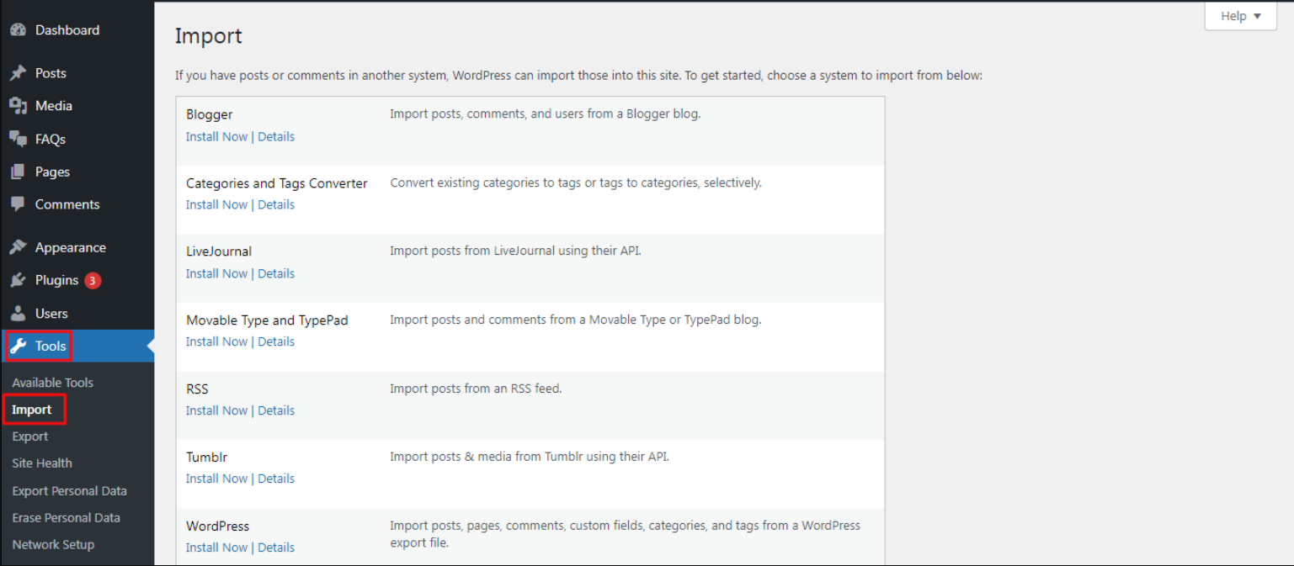Click the LiveJournal importer title

(219, 251)
